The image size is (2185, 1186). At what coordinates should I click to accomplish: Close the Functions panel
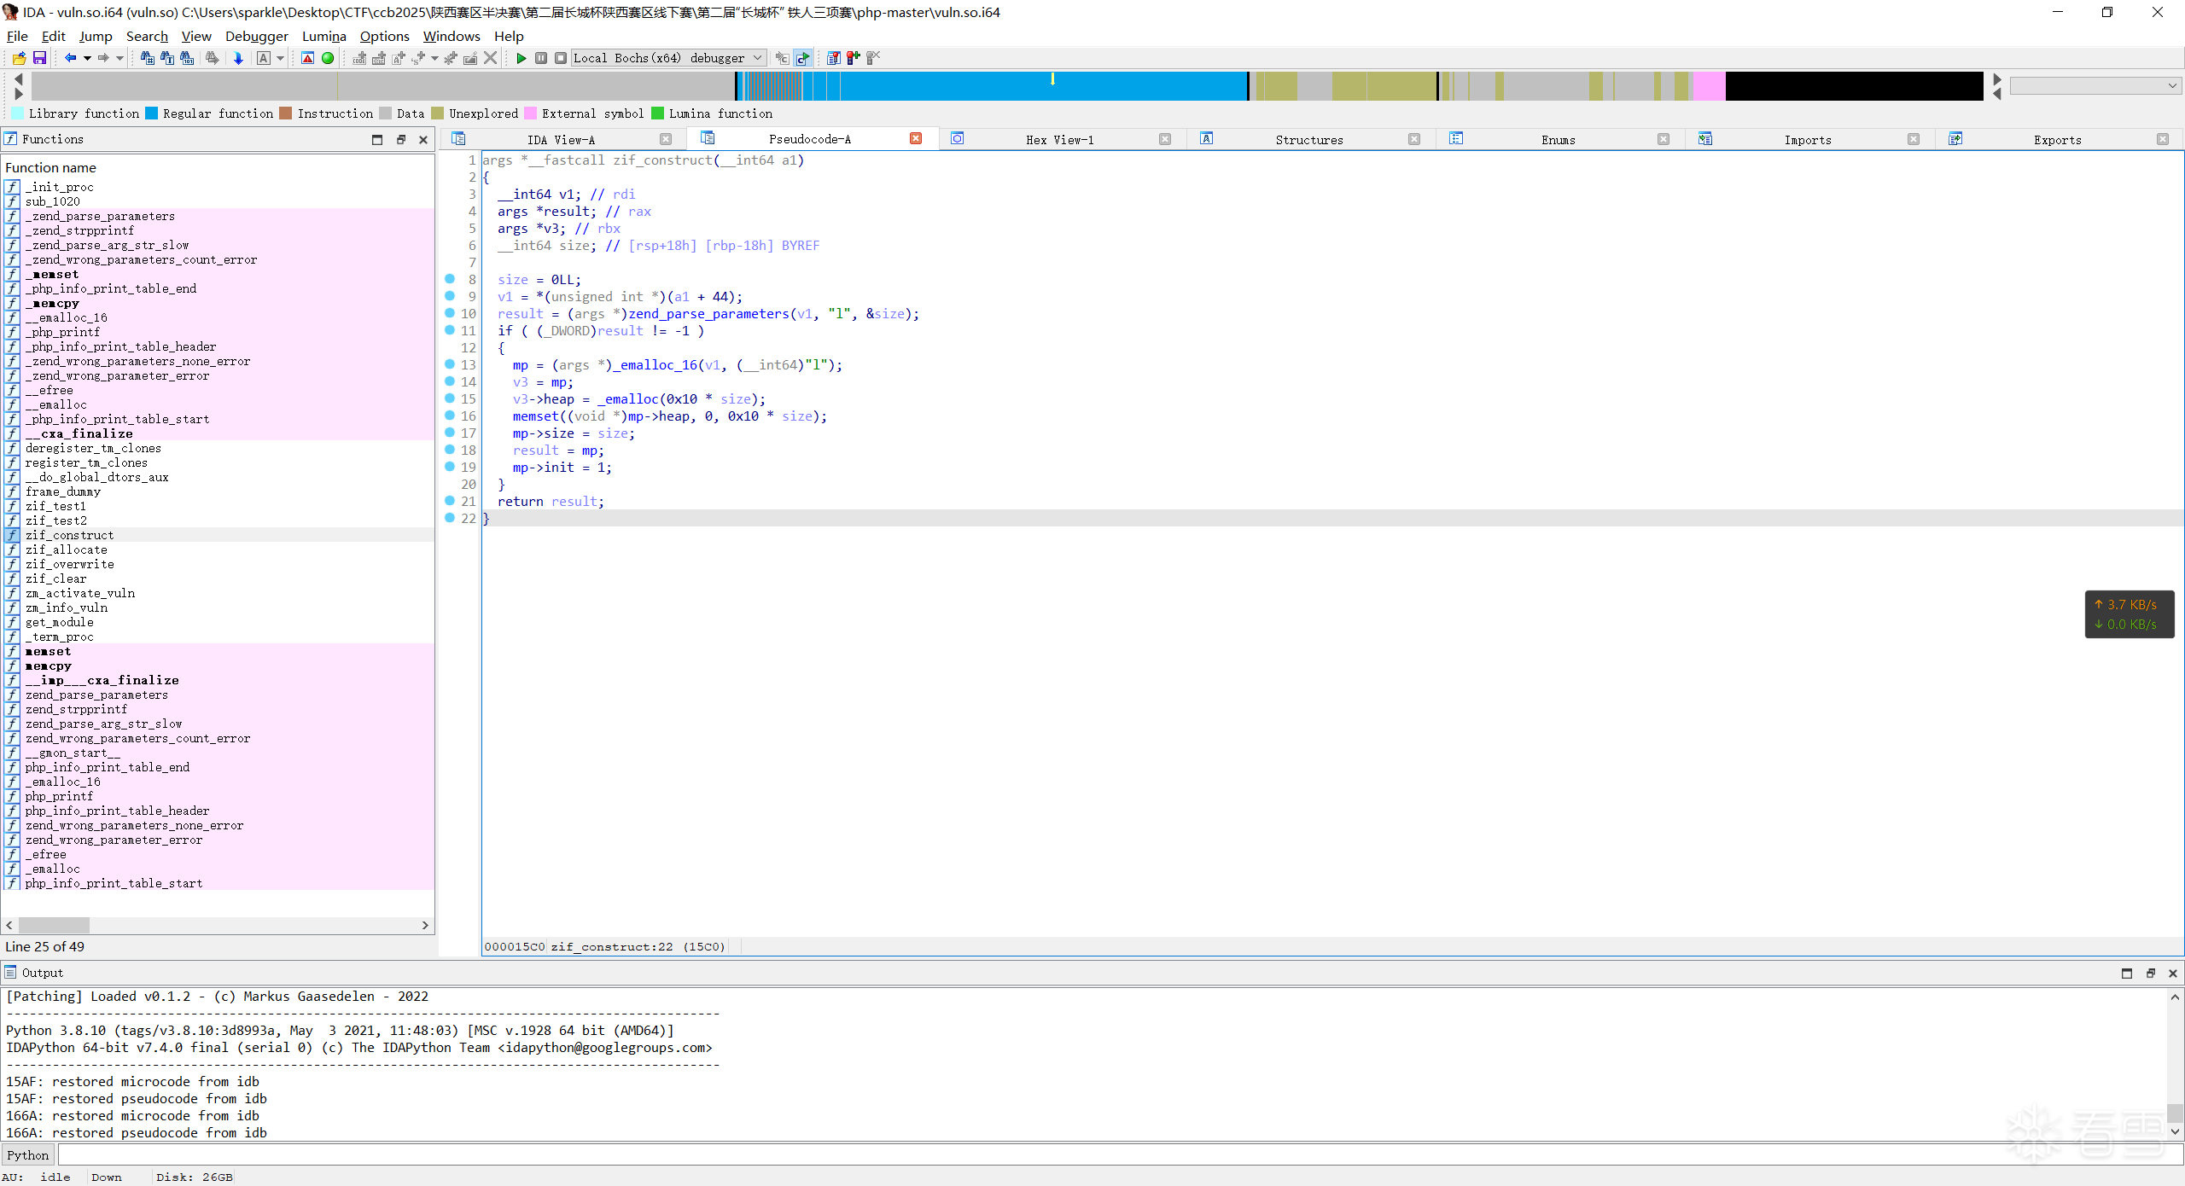click(x=423, y=139)
